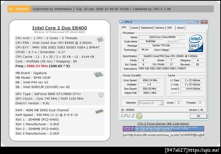Click the Name field showing Intel Core 2 Duo E8400
The width and height of the screenshot is (221, 154).
click(x=162, y=37)
